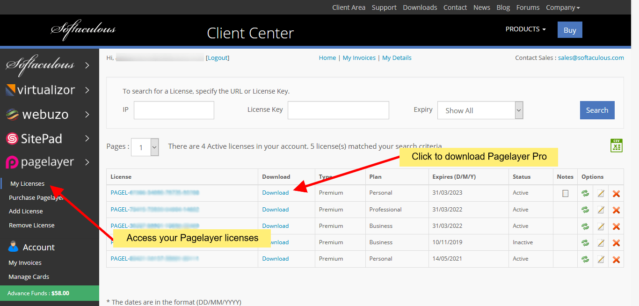Open My Invoices in the sidebar
This screenshot has width=639, height=306.
point(25,263)
